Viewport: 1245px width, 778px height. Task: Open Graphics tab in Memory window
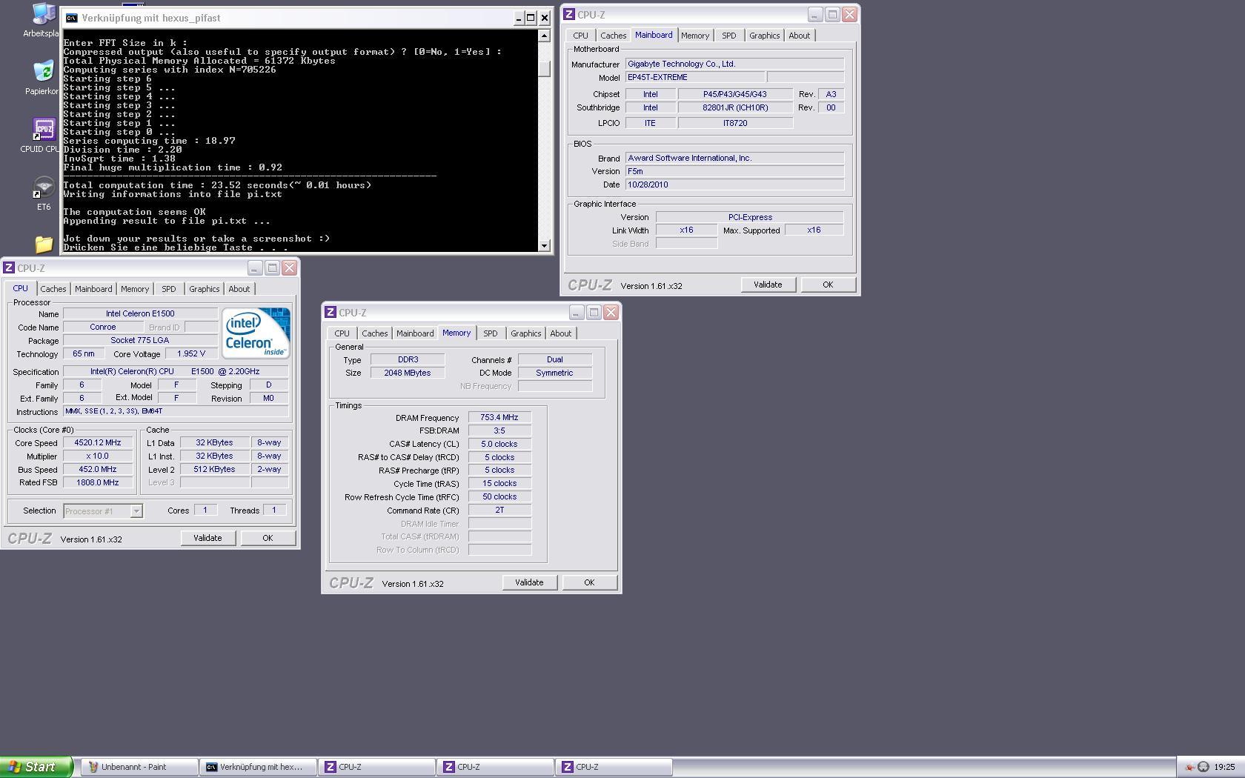[x=526, y=333]
